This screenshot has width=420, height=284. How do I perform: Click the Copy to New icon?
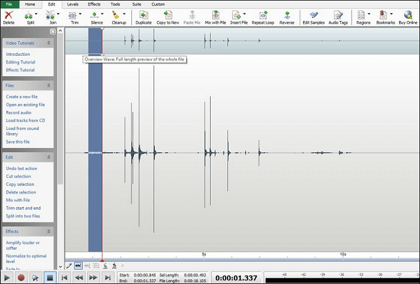[x=168, y=14]
